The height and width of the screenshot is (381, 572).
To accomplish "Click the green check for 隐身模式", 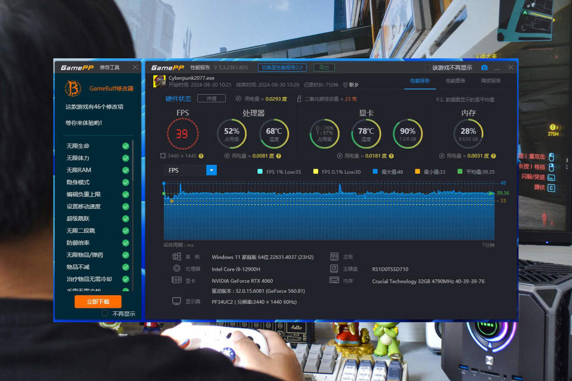I will pos(126,182).
